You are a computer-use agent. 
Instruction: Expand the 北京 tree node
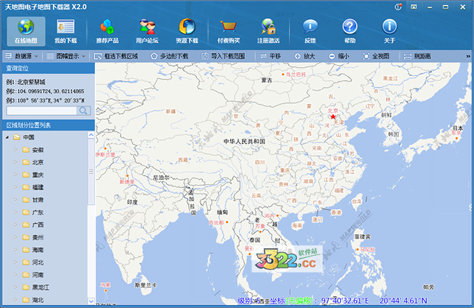point(16,162)
